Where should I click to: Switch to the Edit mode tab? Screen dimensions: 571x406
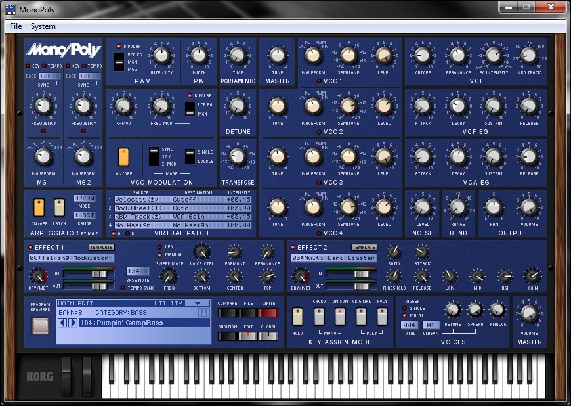click(248, 336)
